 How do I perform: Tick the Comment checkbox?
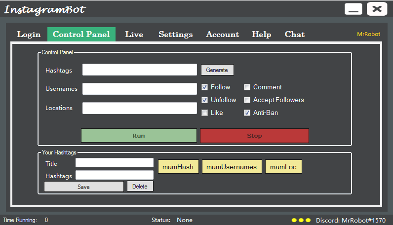pos(247,87)
